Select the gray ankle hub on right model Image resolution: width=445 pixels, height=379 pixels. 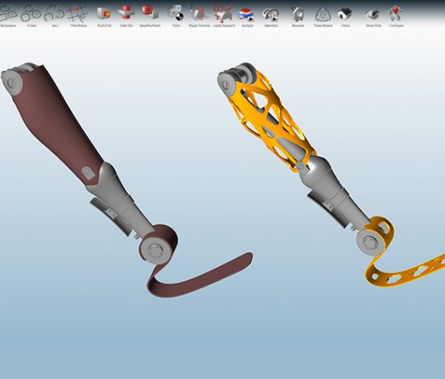click(x=369, y=241)
